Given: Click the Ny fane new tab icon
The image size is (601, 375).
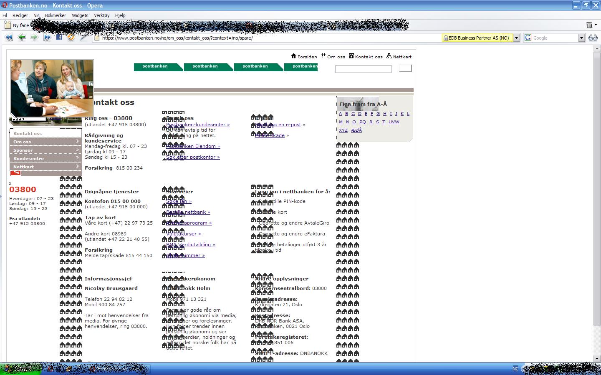Looking at the screenshot, I should [x=7, y=25].
